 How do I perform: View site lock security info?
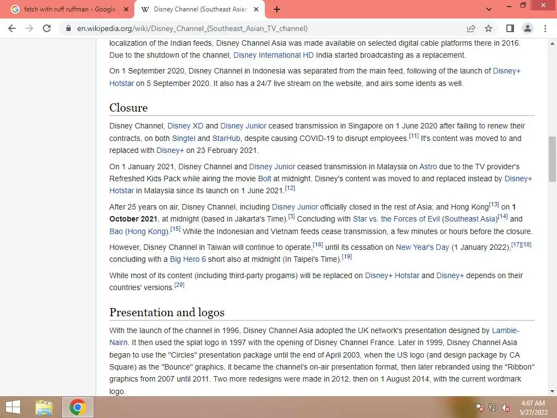(68, 28)
